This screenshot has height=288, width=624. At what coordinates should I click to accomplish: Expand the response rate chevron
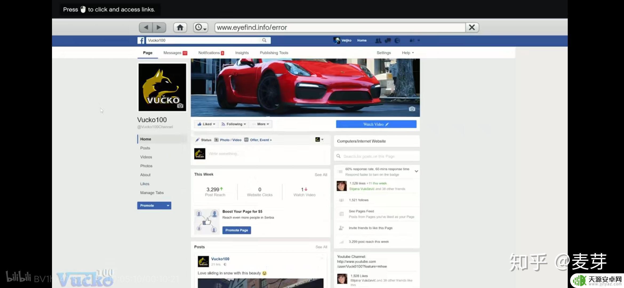point(416,171)
